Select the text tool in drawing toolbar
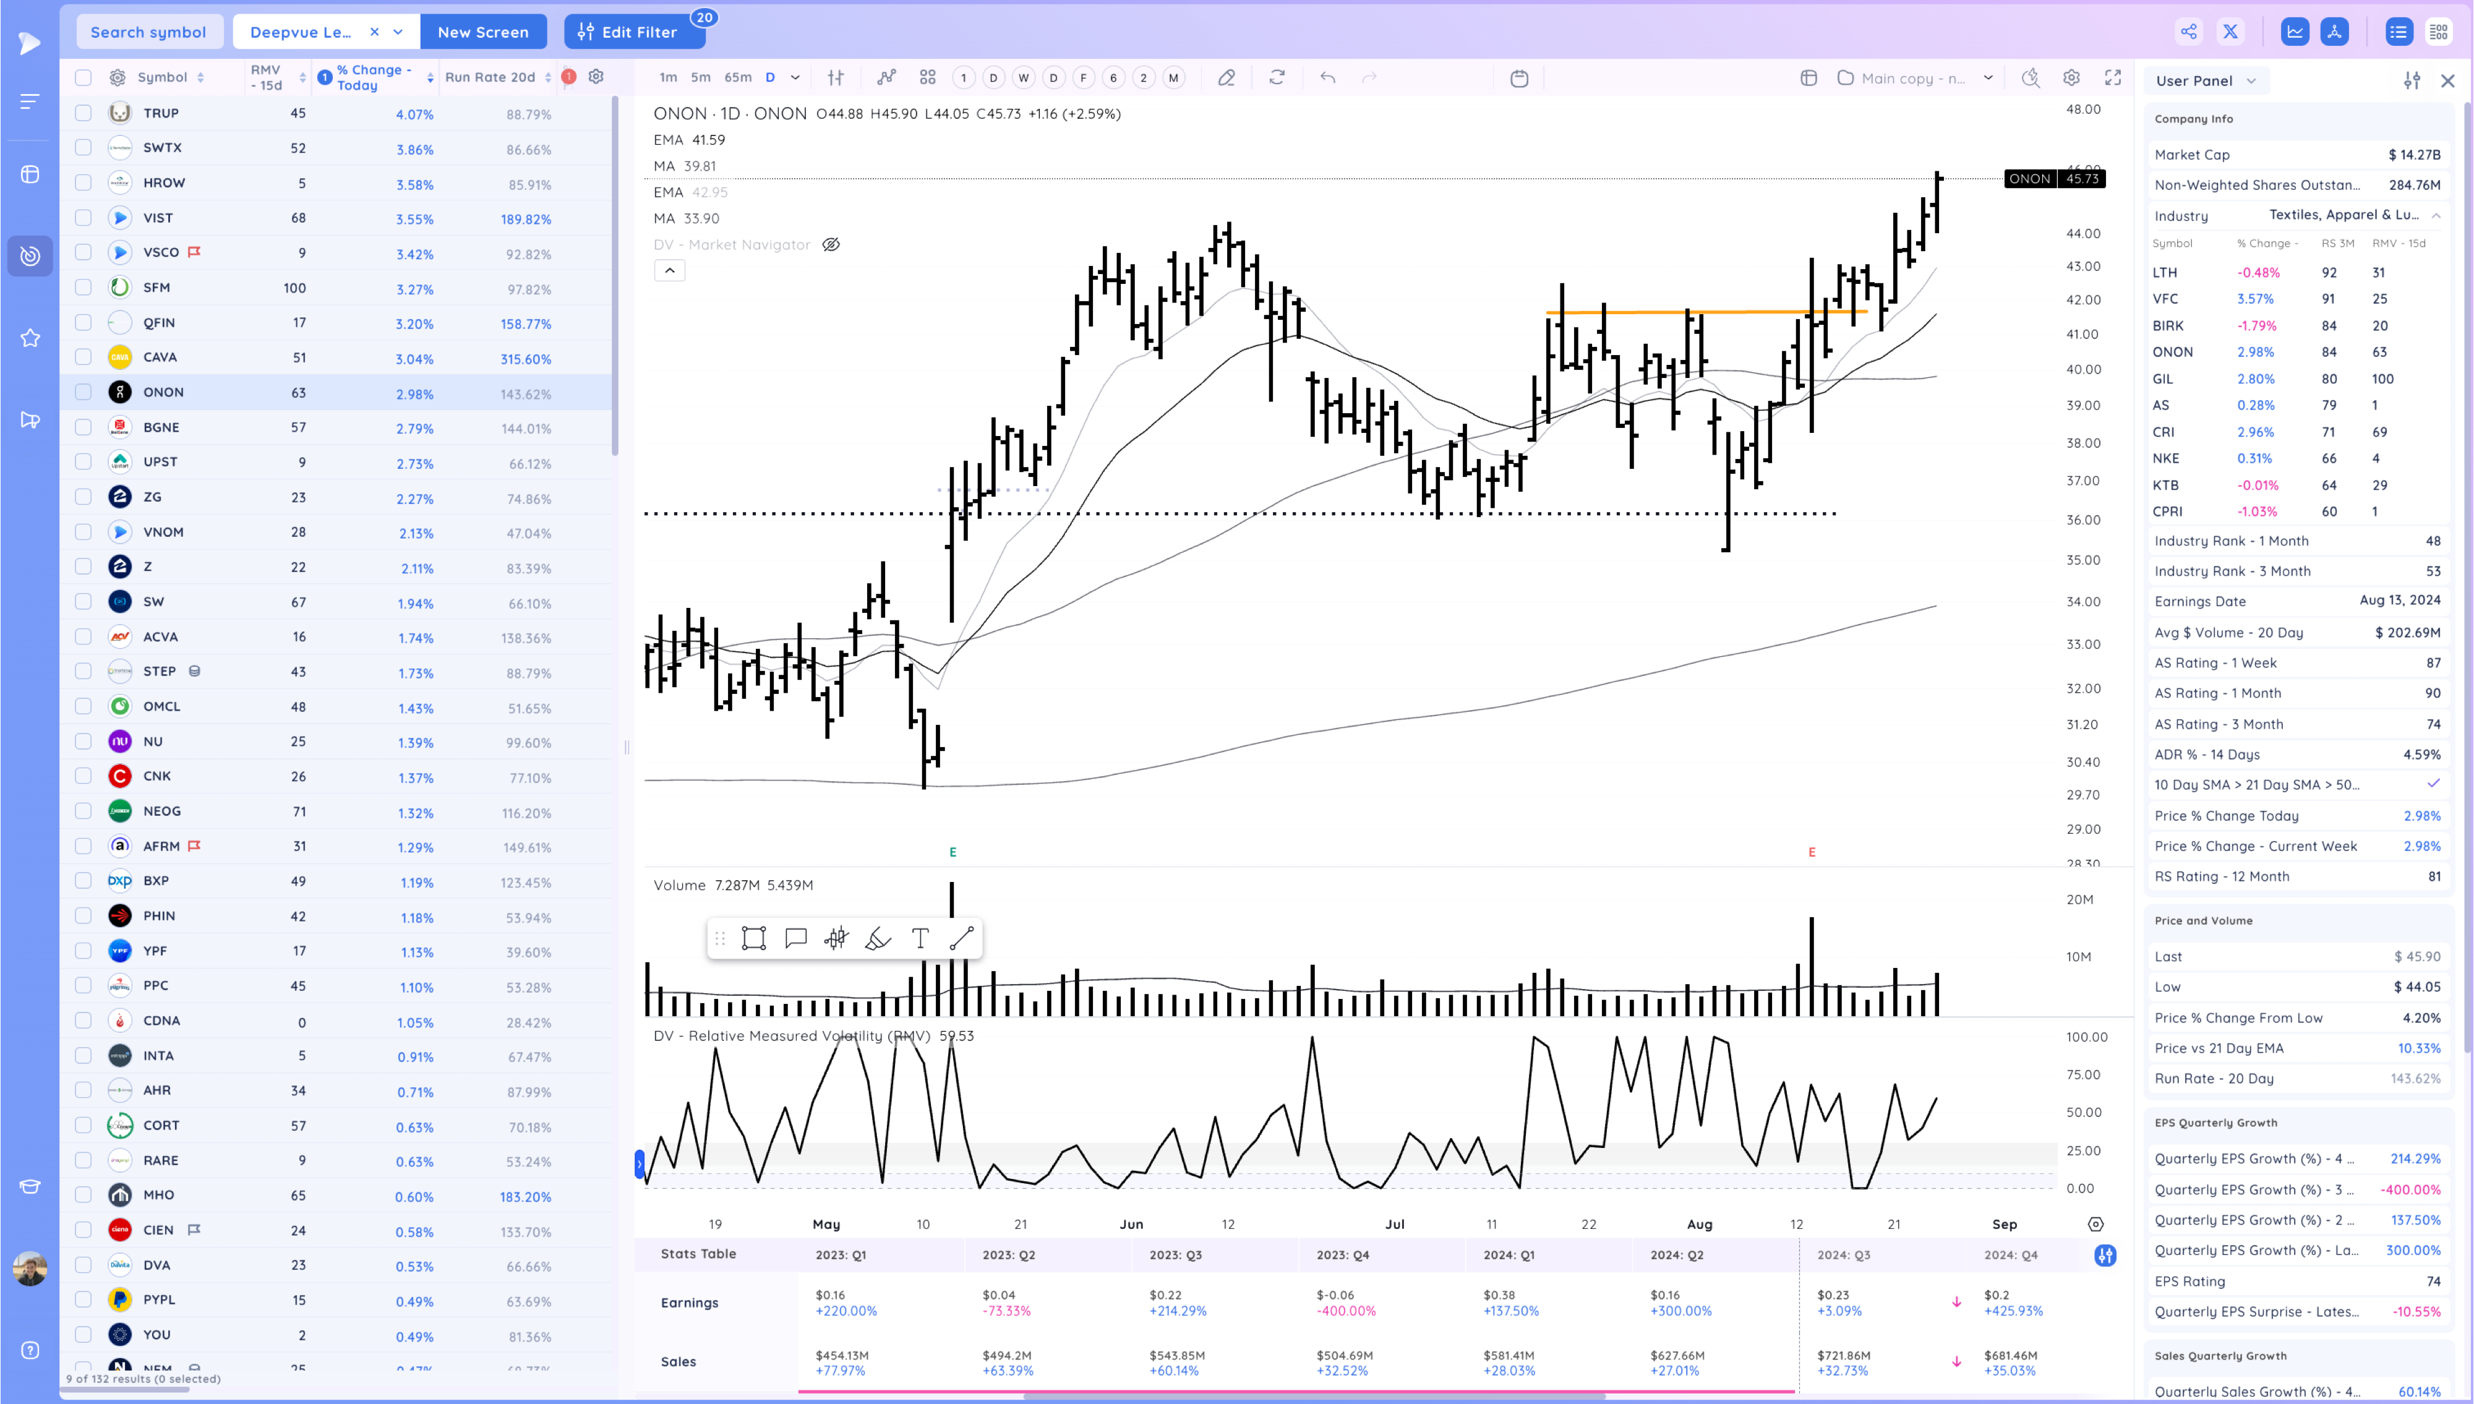The height and width of the screenshot is (1404, 2474). tap(920, 938)
